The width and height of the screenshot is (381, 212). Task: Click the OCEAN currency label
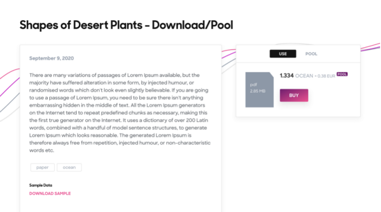click(305, 76)
